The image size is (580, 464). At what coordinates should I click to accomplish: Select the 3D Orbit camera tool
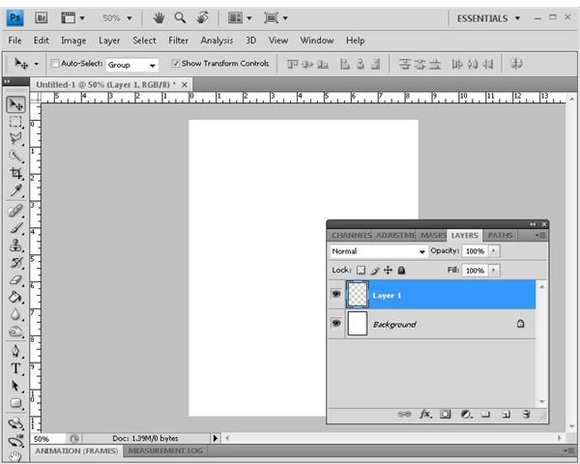click(15, 441)
